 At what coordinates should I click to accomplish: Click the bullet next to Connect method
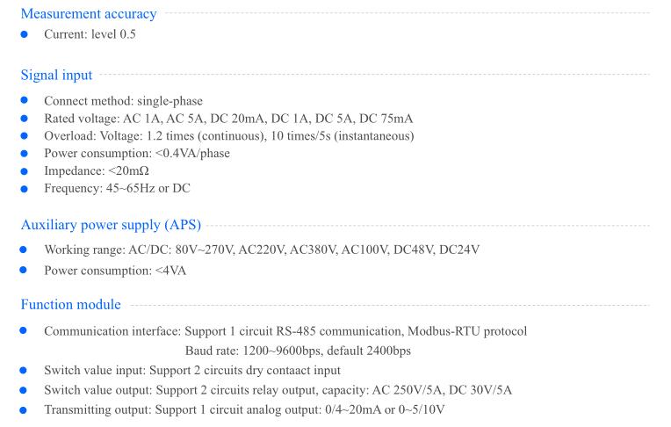click(x=25, y=100)
